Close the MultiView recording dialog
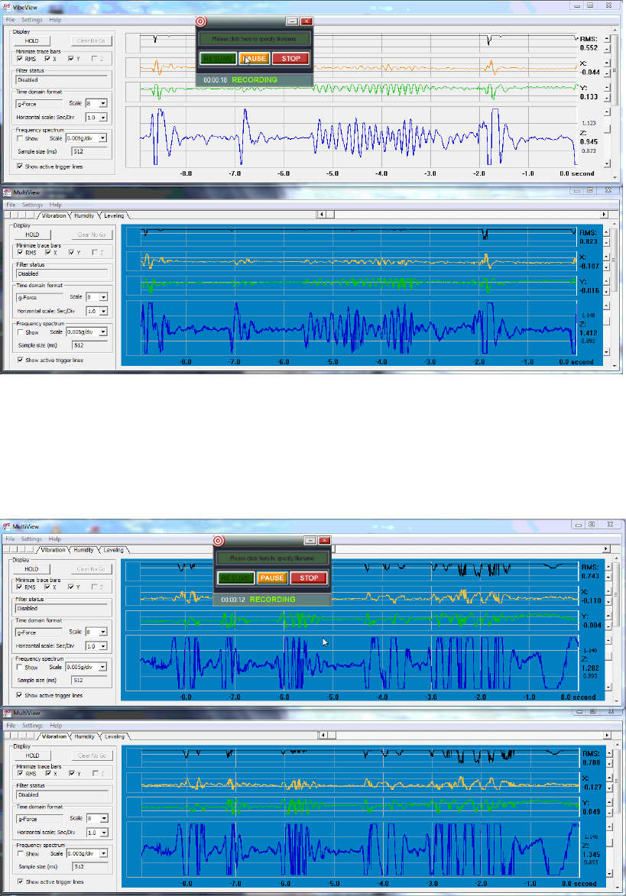 [x=325, y=541]
